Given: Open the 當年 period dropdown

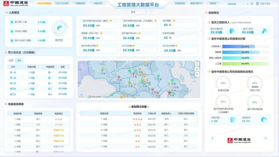Looking at the screenshot, I should tap(139, 12).
